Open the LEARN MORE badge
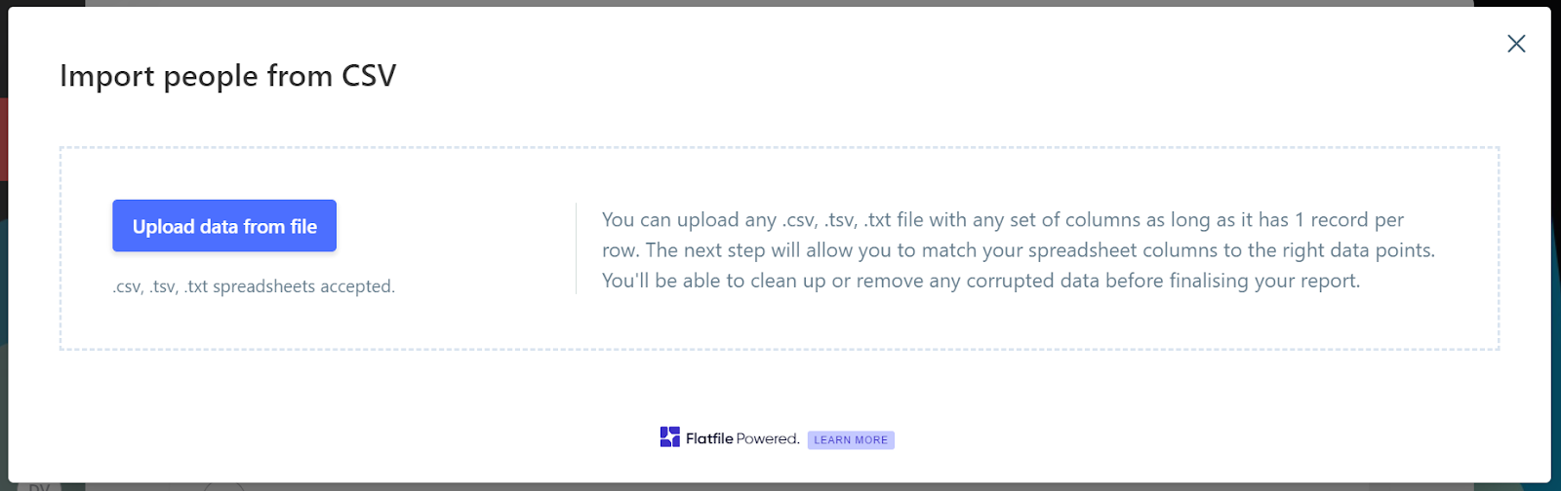The height and width of the screenshot is (491, 1561). [x=851, y=439]
